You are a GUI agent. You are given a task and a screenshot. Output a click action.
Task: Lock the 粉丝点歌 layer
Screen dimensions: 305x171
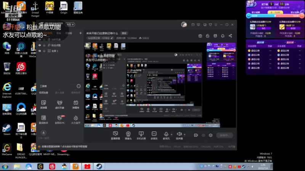click(x=44, y=45)
